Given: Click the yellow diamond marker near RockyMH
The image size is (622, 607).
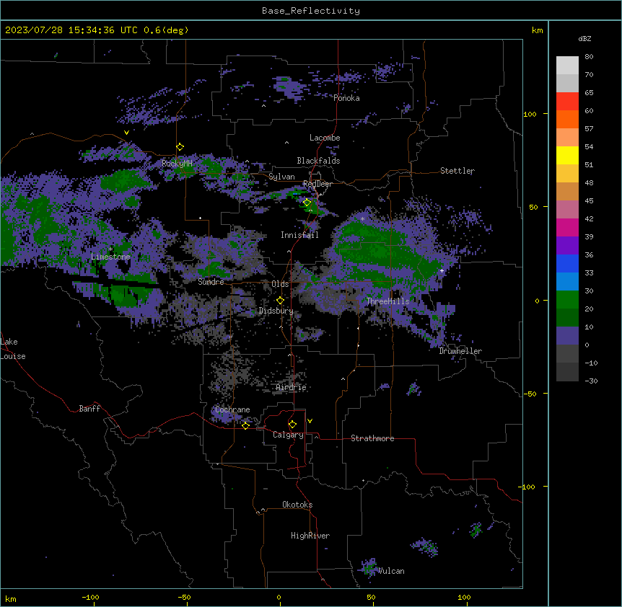Looking at the screenshot, I should click(x=180, y=147).
